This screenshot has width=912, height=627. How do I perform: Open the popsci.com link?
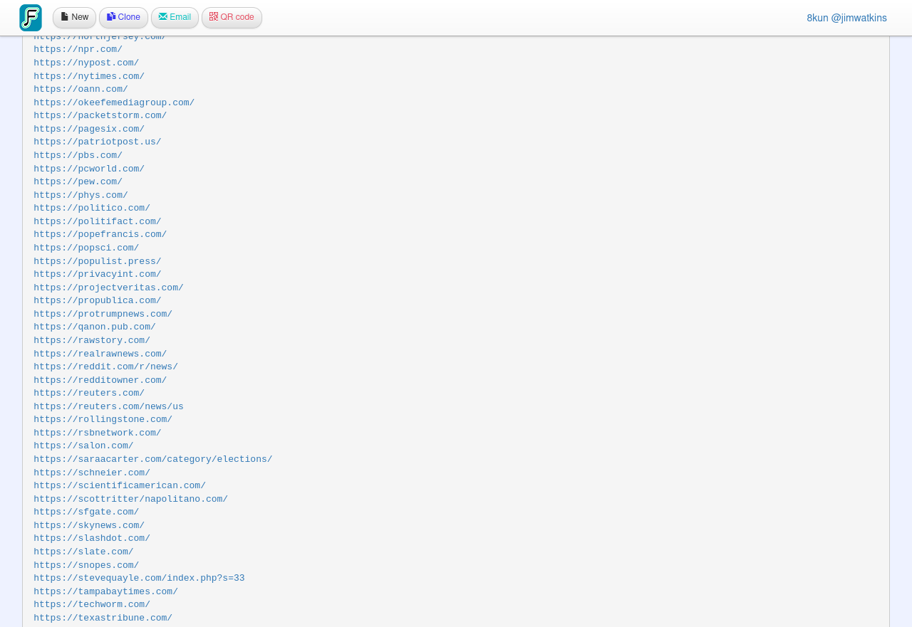pyautogui.click(x=86, y=248)
